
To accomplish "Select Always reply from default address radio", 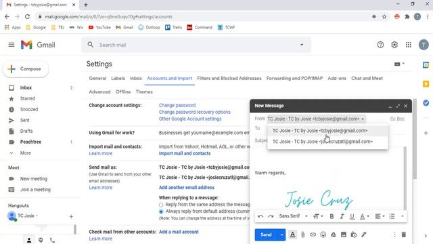I will (161, 211).
